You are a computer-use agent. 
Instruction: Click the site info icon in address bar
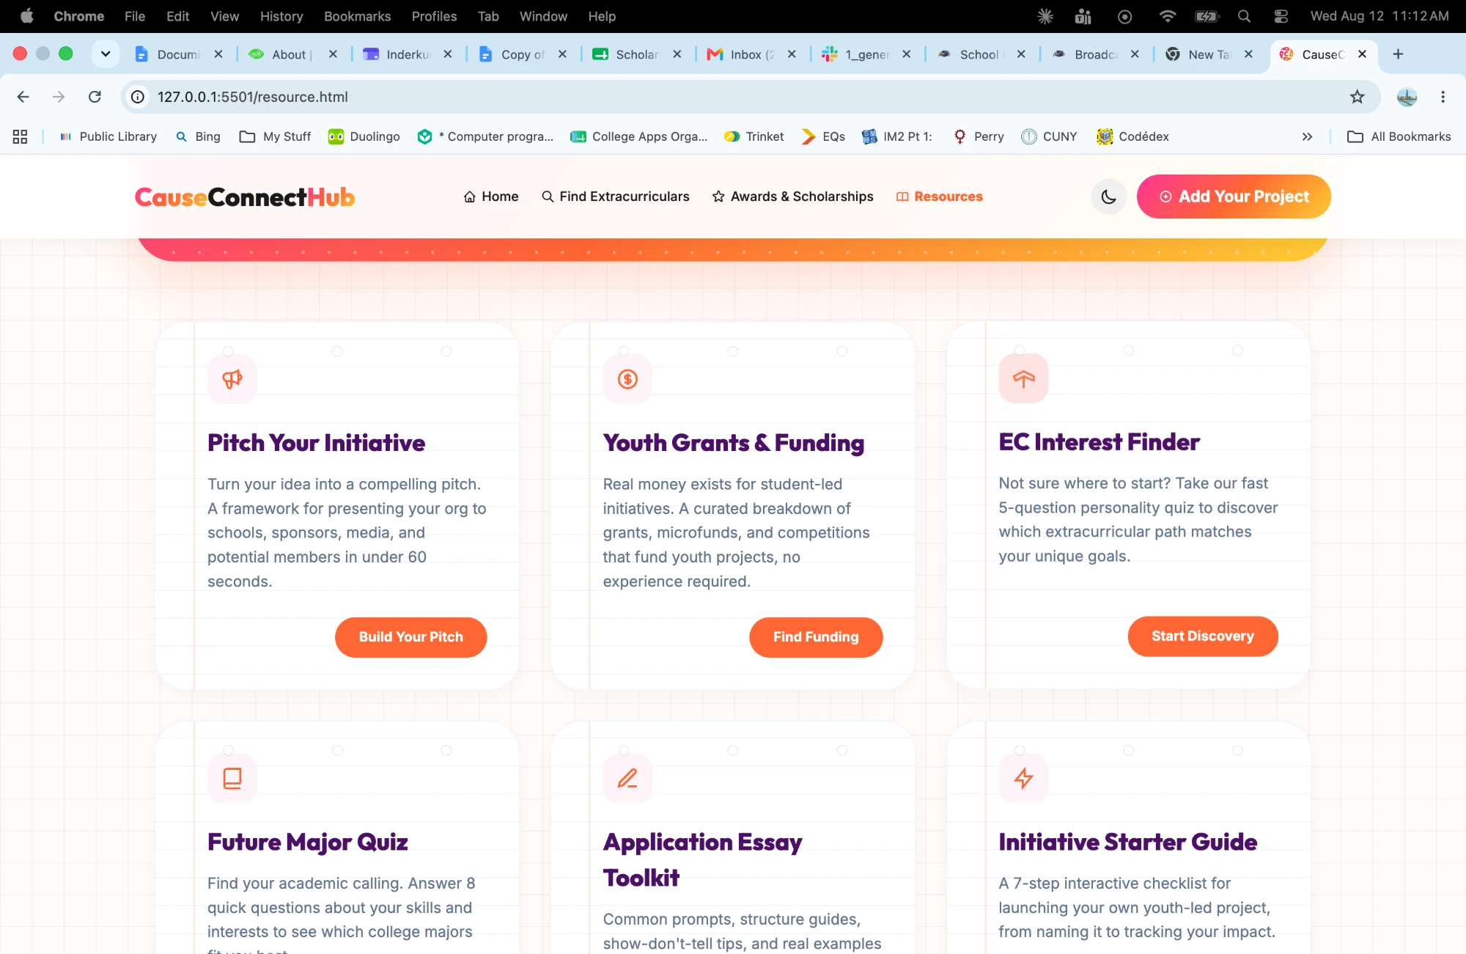(x=138, y=97)
